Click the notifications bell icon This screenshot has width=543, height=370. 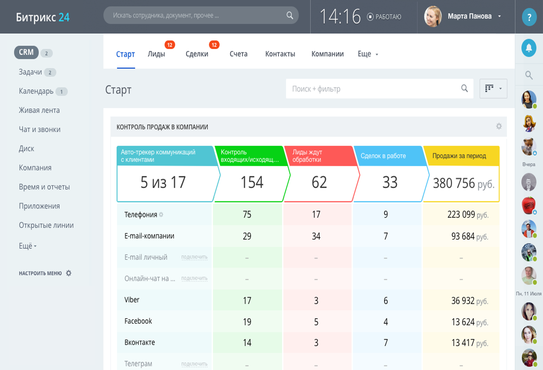pos(529,48)
